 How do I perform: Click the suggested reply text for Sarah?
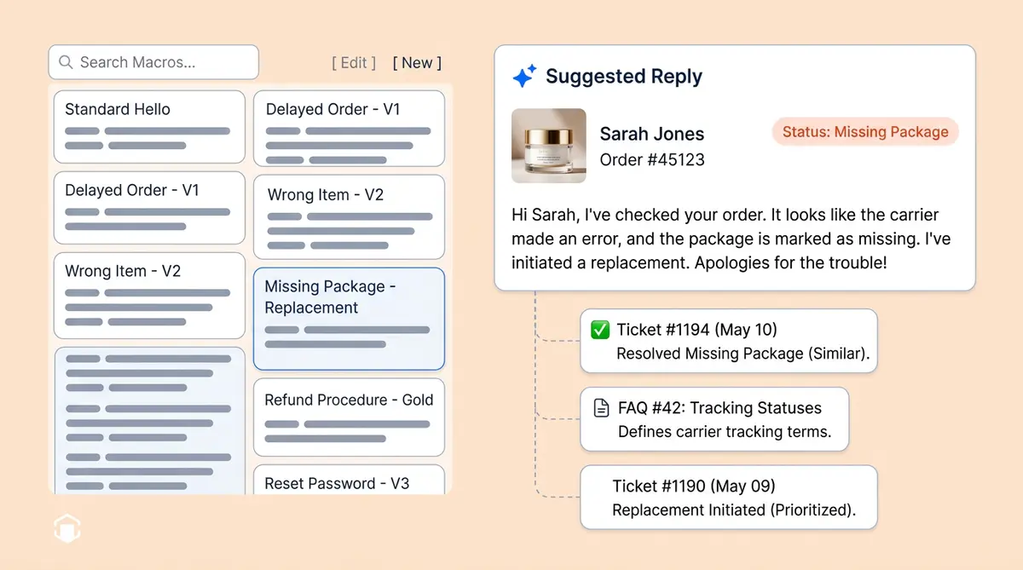click(x=731, y=239)
